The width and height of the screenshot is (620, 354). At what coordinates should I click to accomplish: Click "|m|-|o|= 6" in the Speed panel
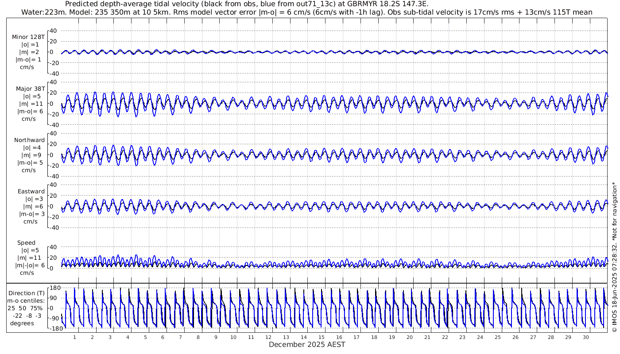coord(31,265)
